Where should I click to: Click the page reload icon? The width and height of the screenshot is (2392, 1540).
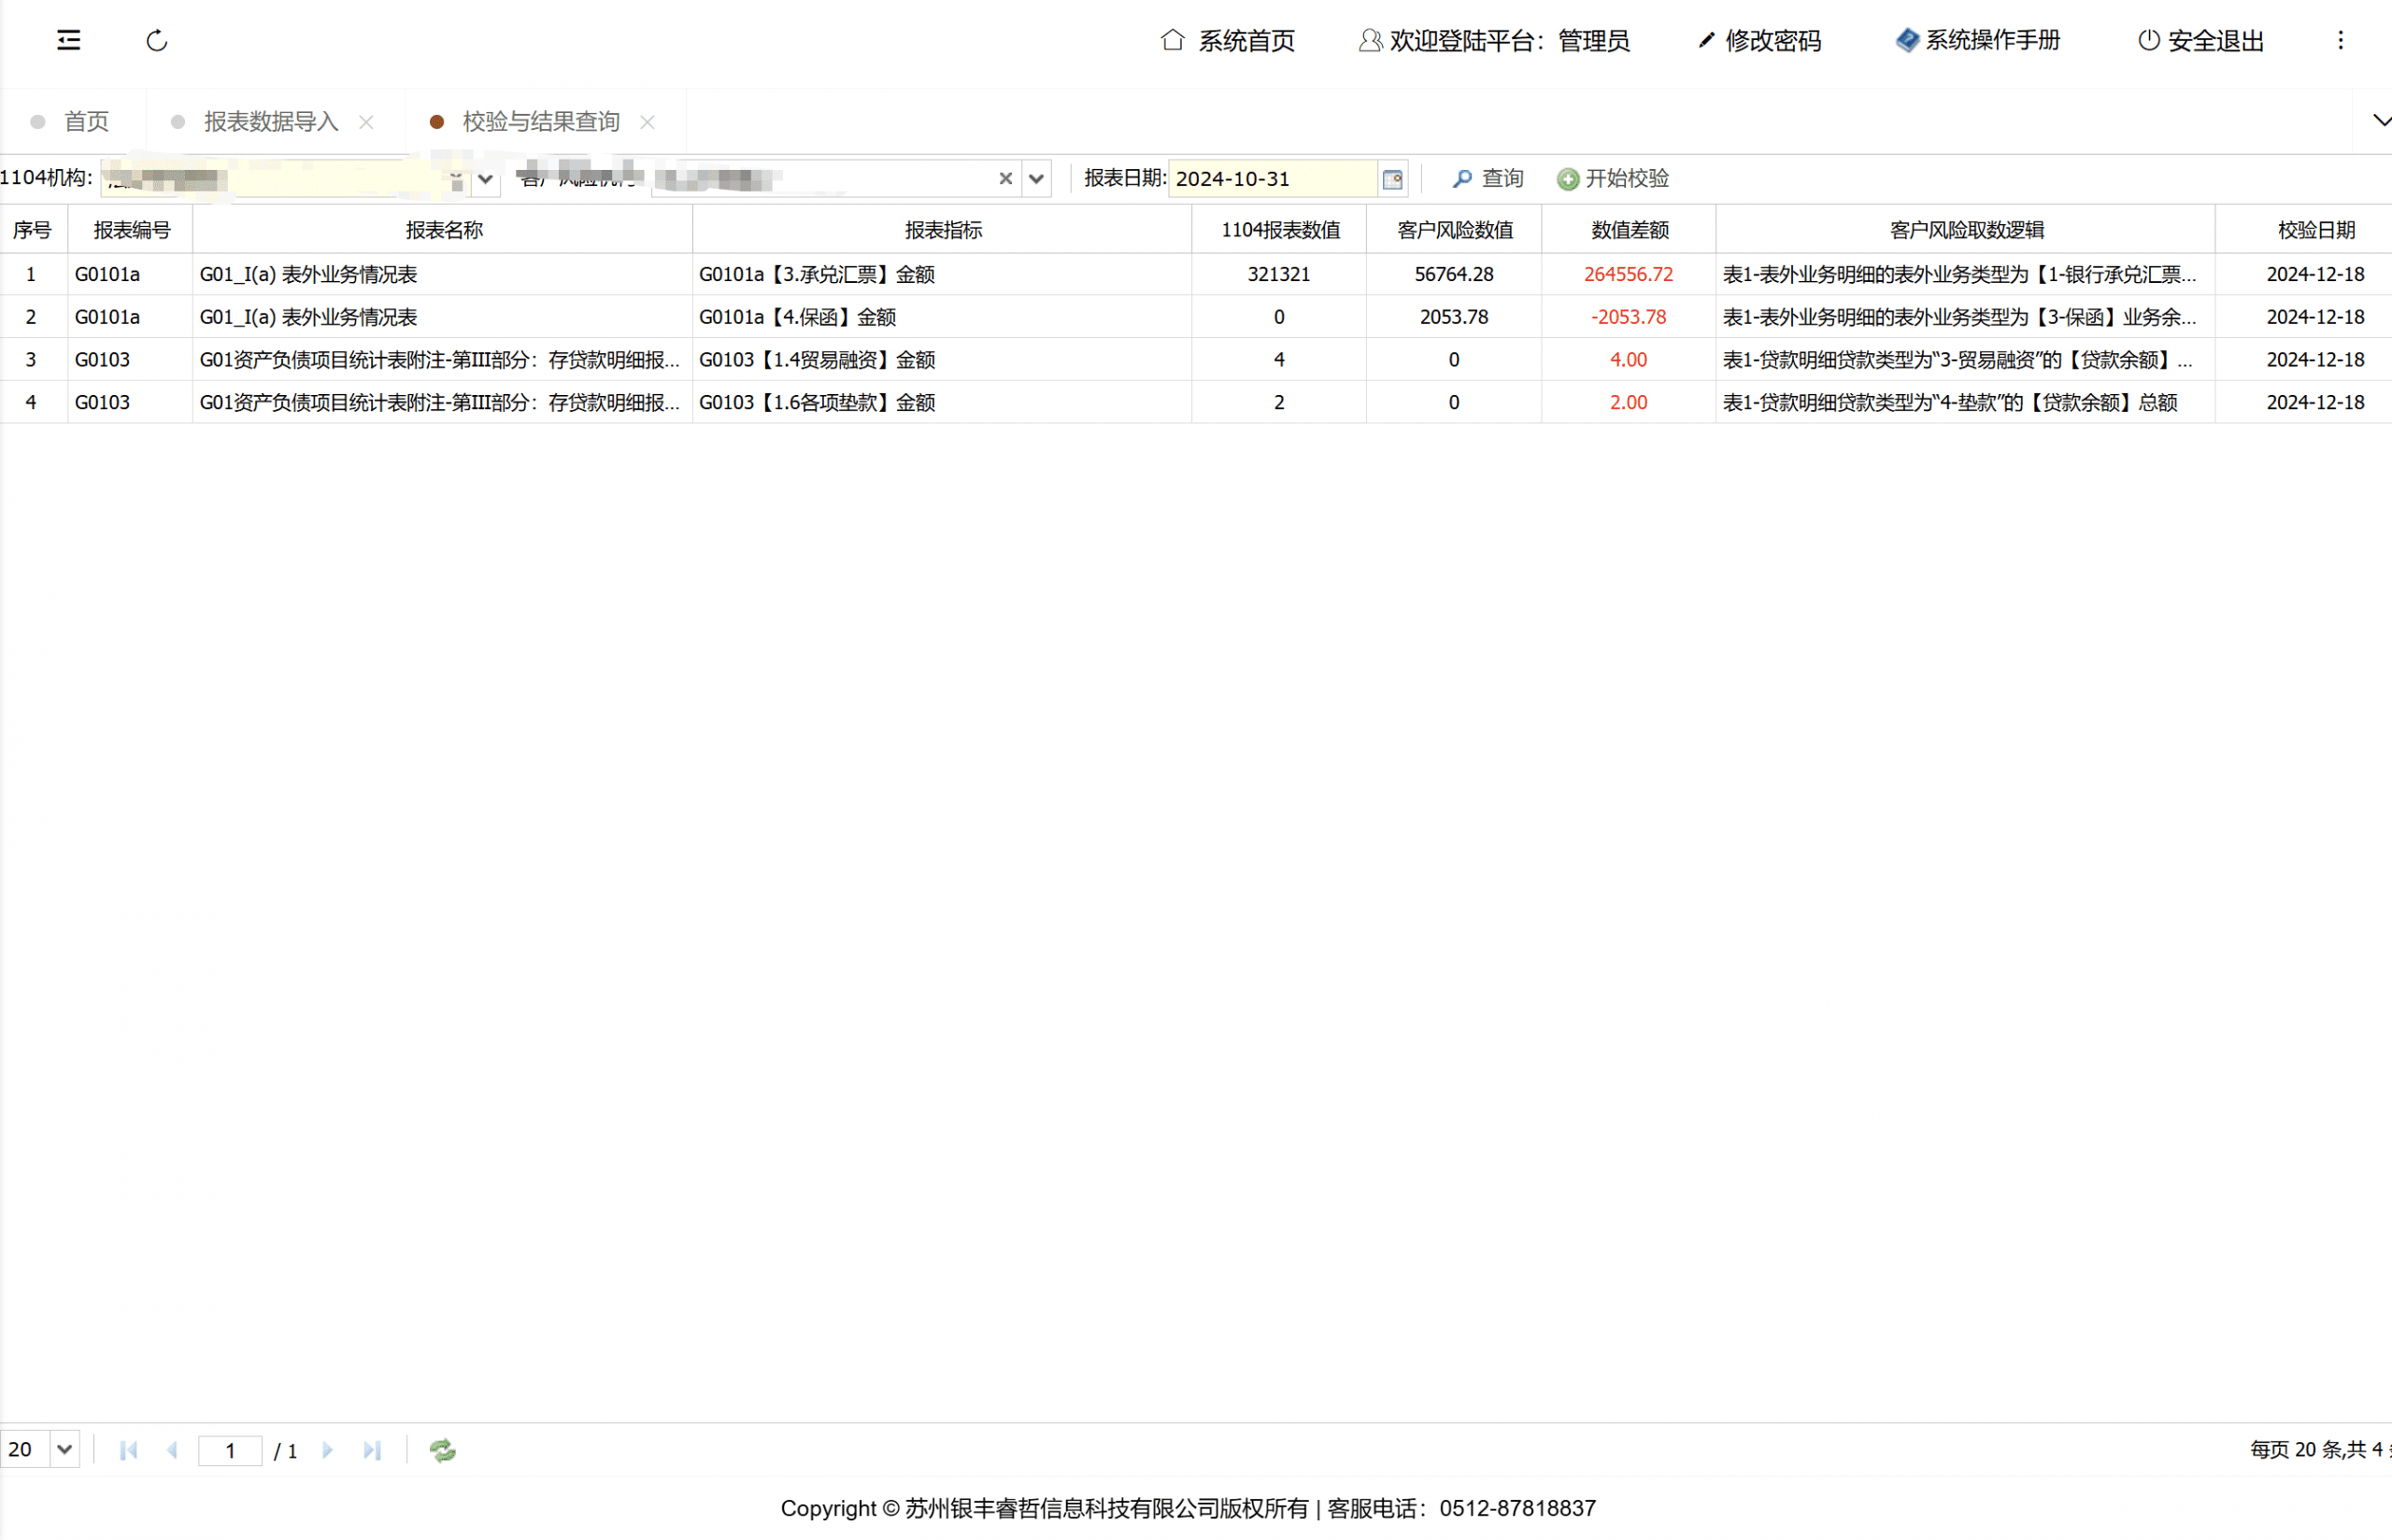157,40
